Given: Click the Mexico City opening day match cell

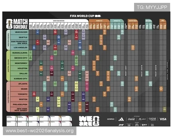Looking at the screenshot, I should (x=31, y=58).
